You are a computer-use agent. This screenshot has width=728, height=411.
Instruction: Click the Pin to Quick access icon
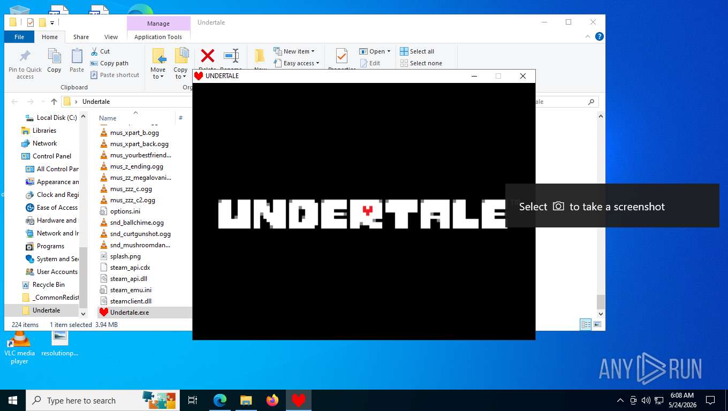[25, 57]
